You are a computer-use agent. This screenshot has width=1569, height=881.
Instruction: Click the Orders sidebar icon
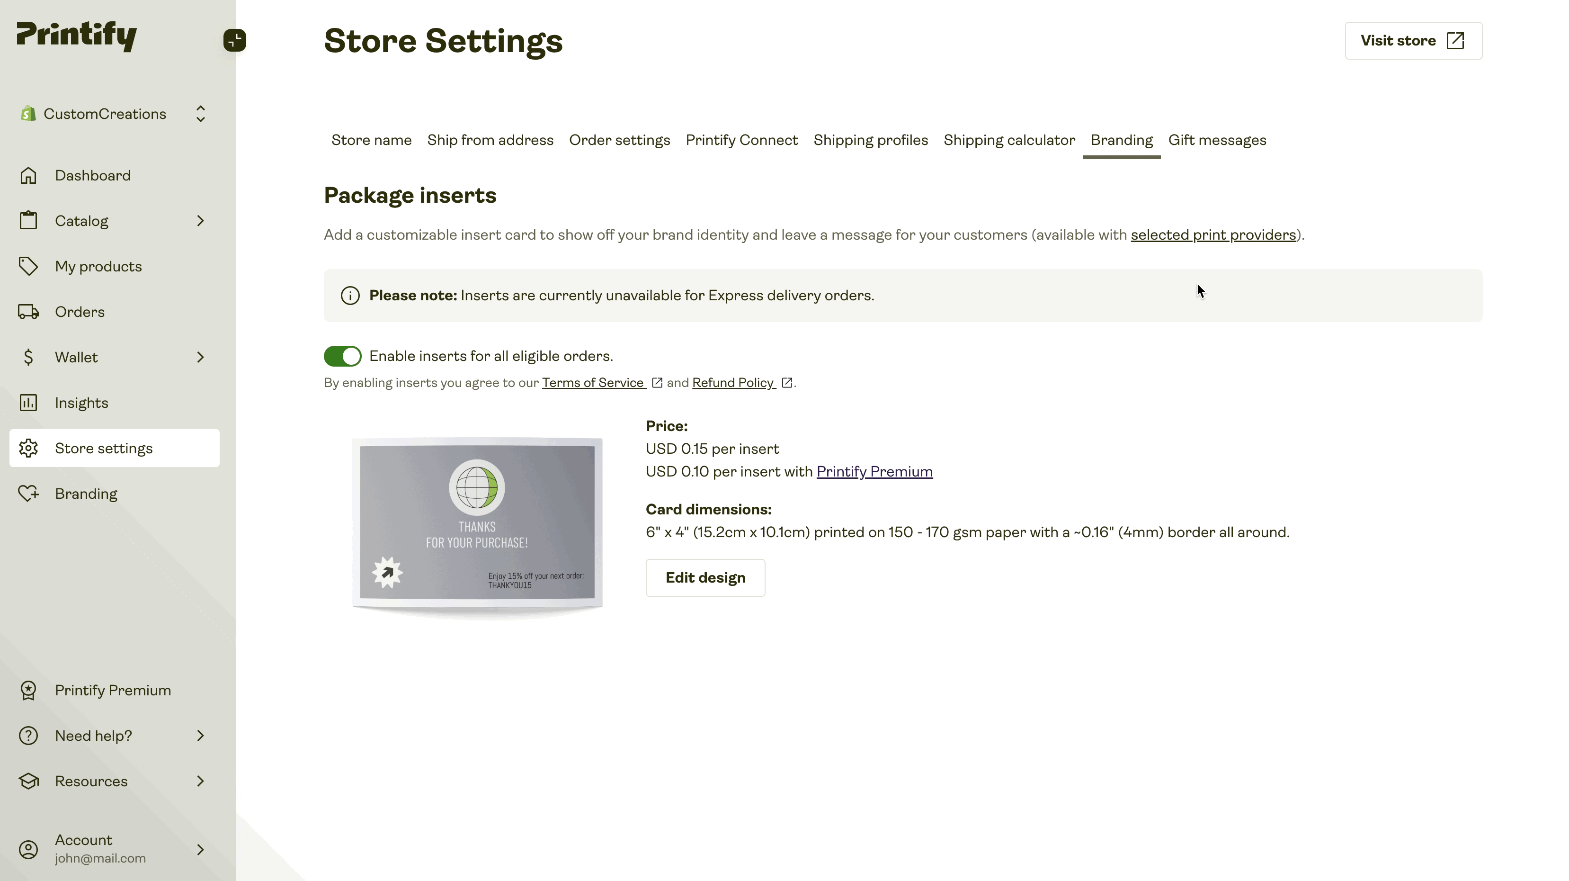[x=28, y=311]
